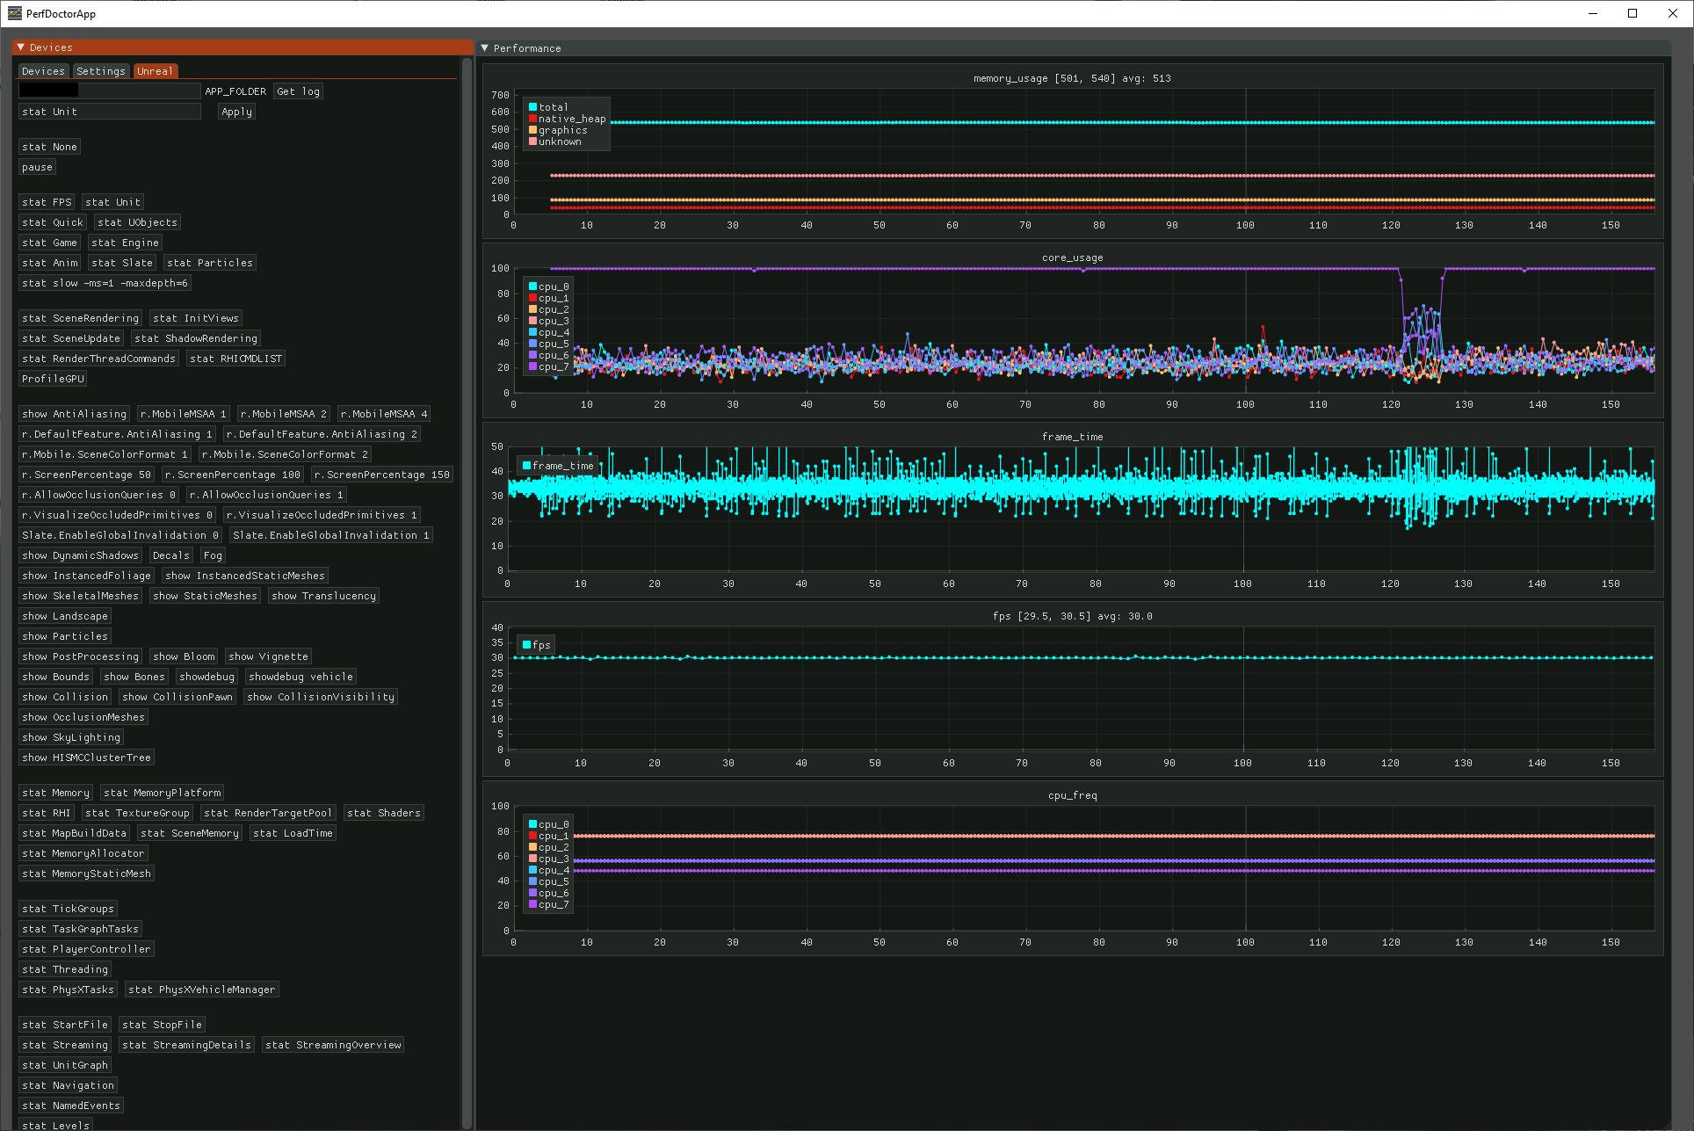The height and width of the screenshot is (1131, 1694).
Task: Run stat slow -ms=1 -maxdepth=6 command
Action: pyautogui.click(x=105, y=283)
